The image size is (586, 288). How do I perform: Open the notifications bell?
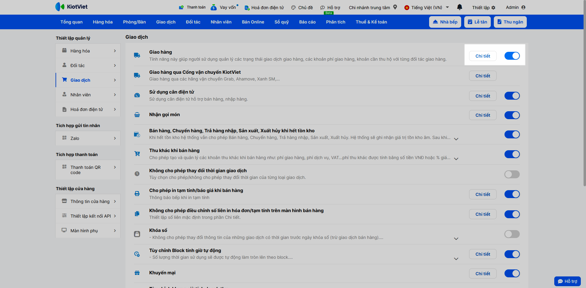tap(460, 7)
